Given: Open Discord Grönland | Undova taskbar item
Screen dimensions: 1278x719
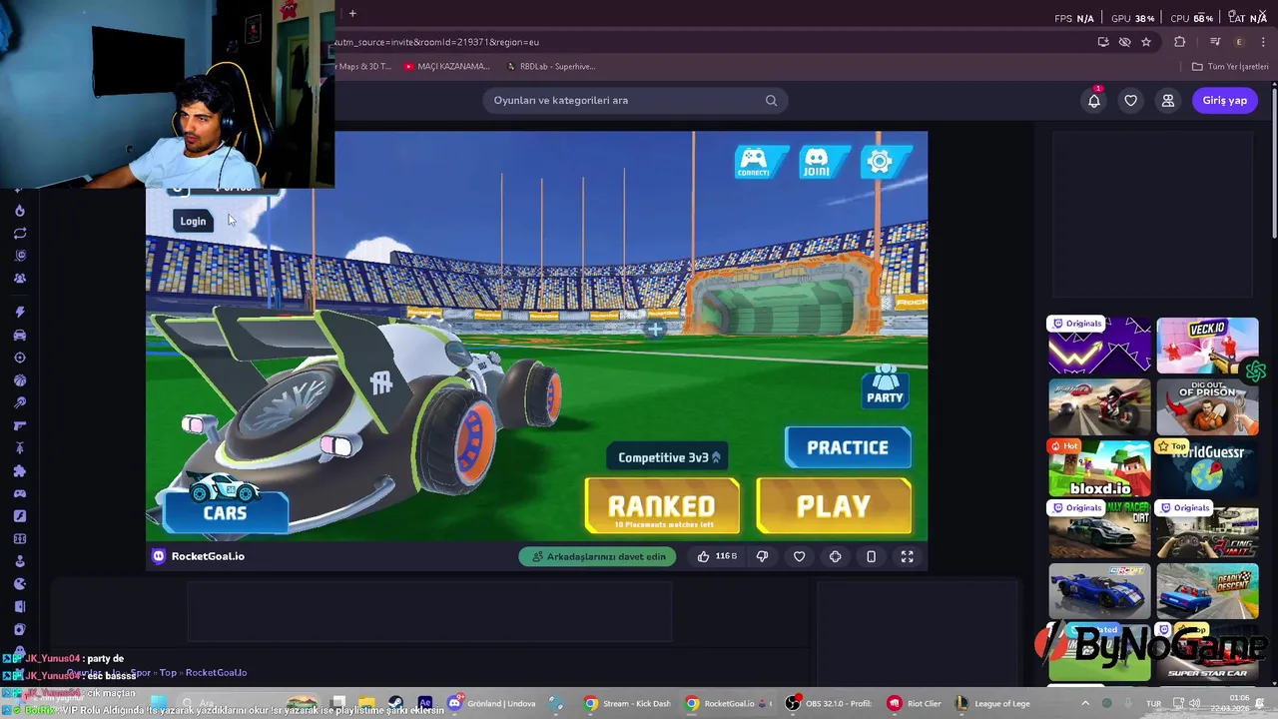Looking at the screenshot, I should (x=492, y=703).
